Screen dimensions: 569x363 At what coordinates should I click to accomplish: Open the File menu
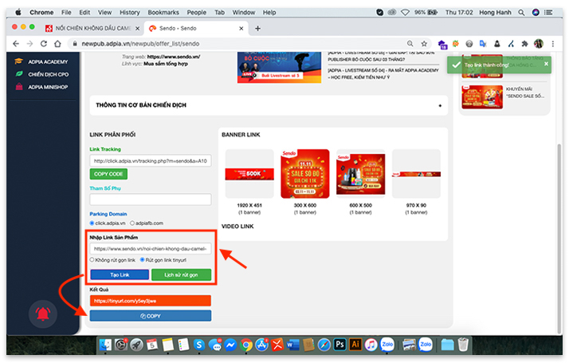[66, 12]
